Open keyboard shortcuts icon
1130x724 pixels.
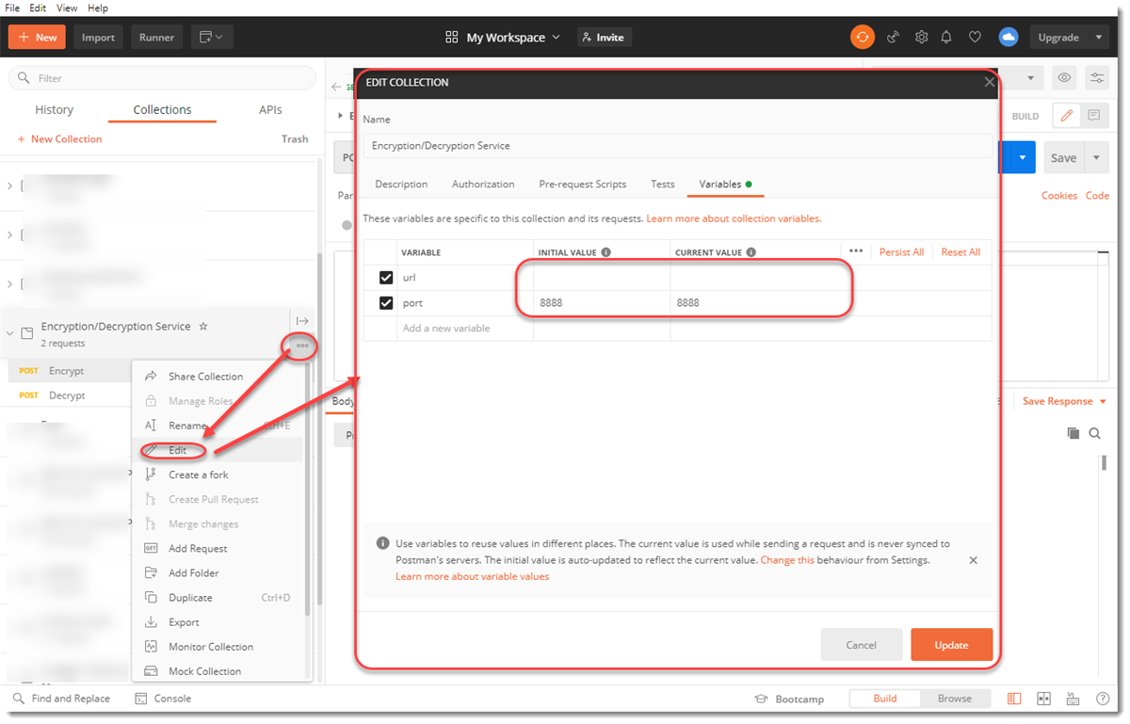click(1073, 699)
